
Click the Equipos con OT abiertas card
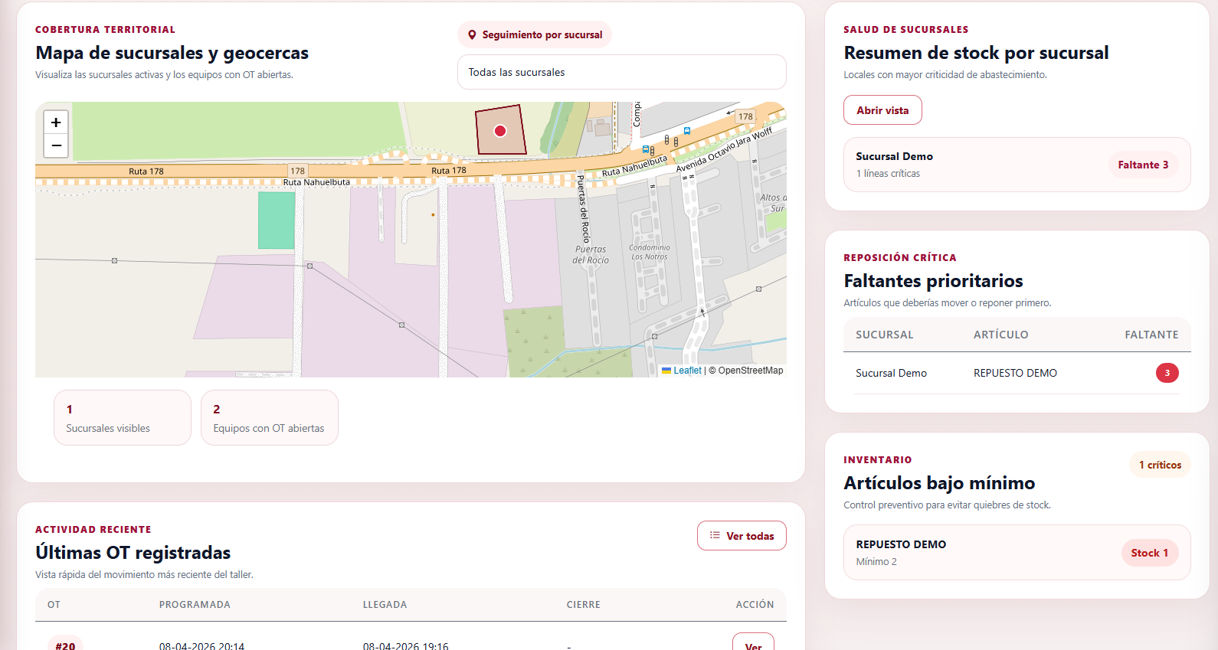[270, 417]
